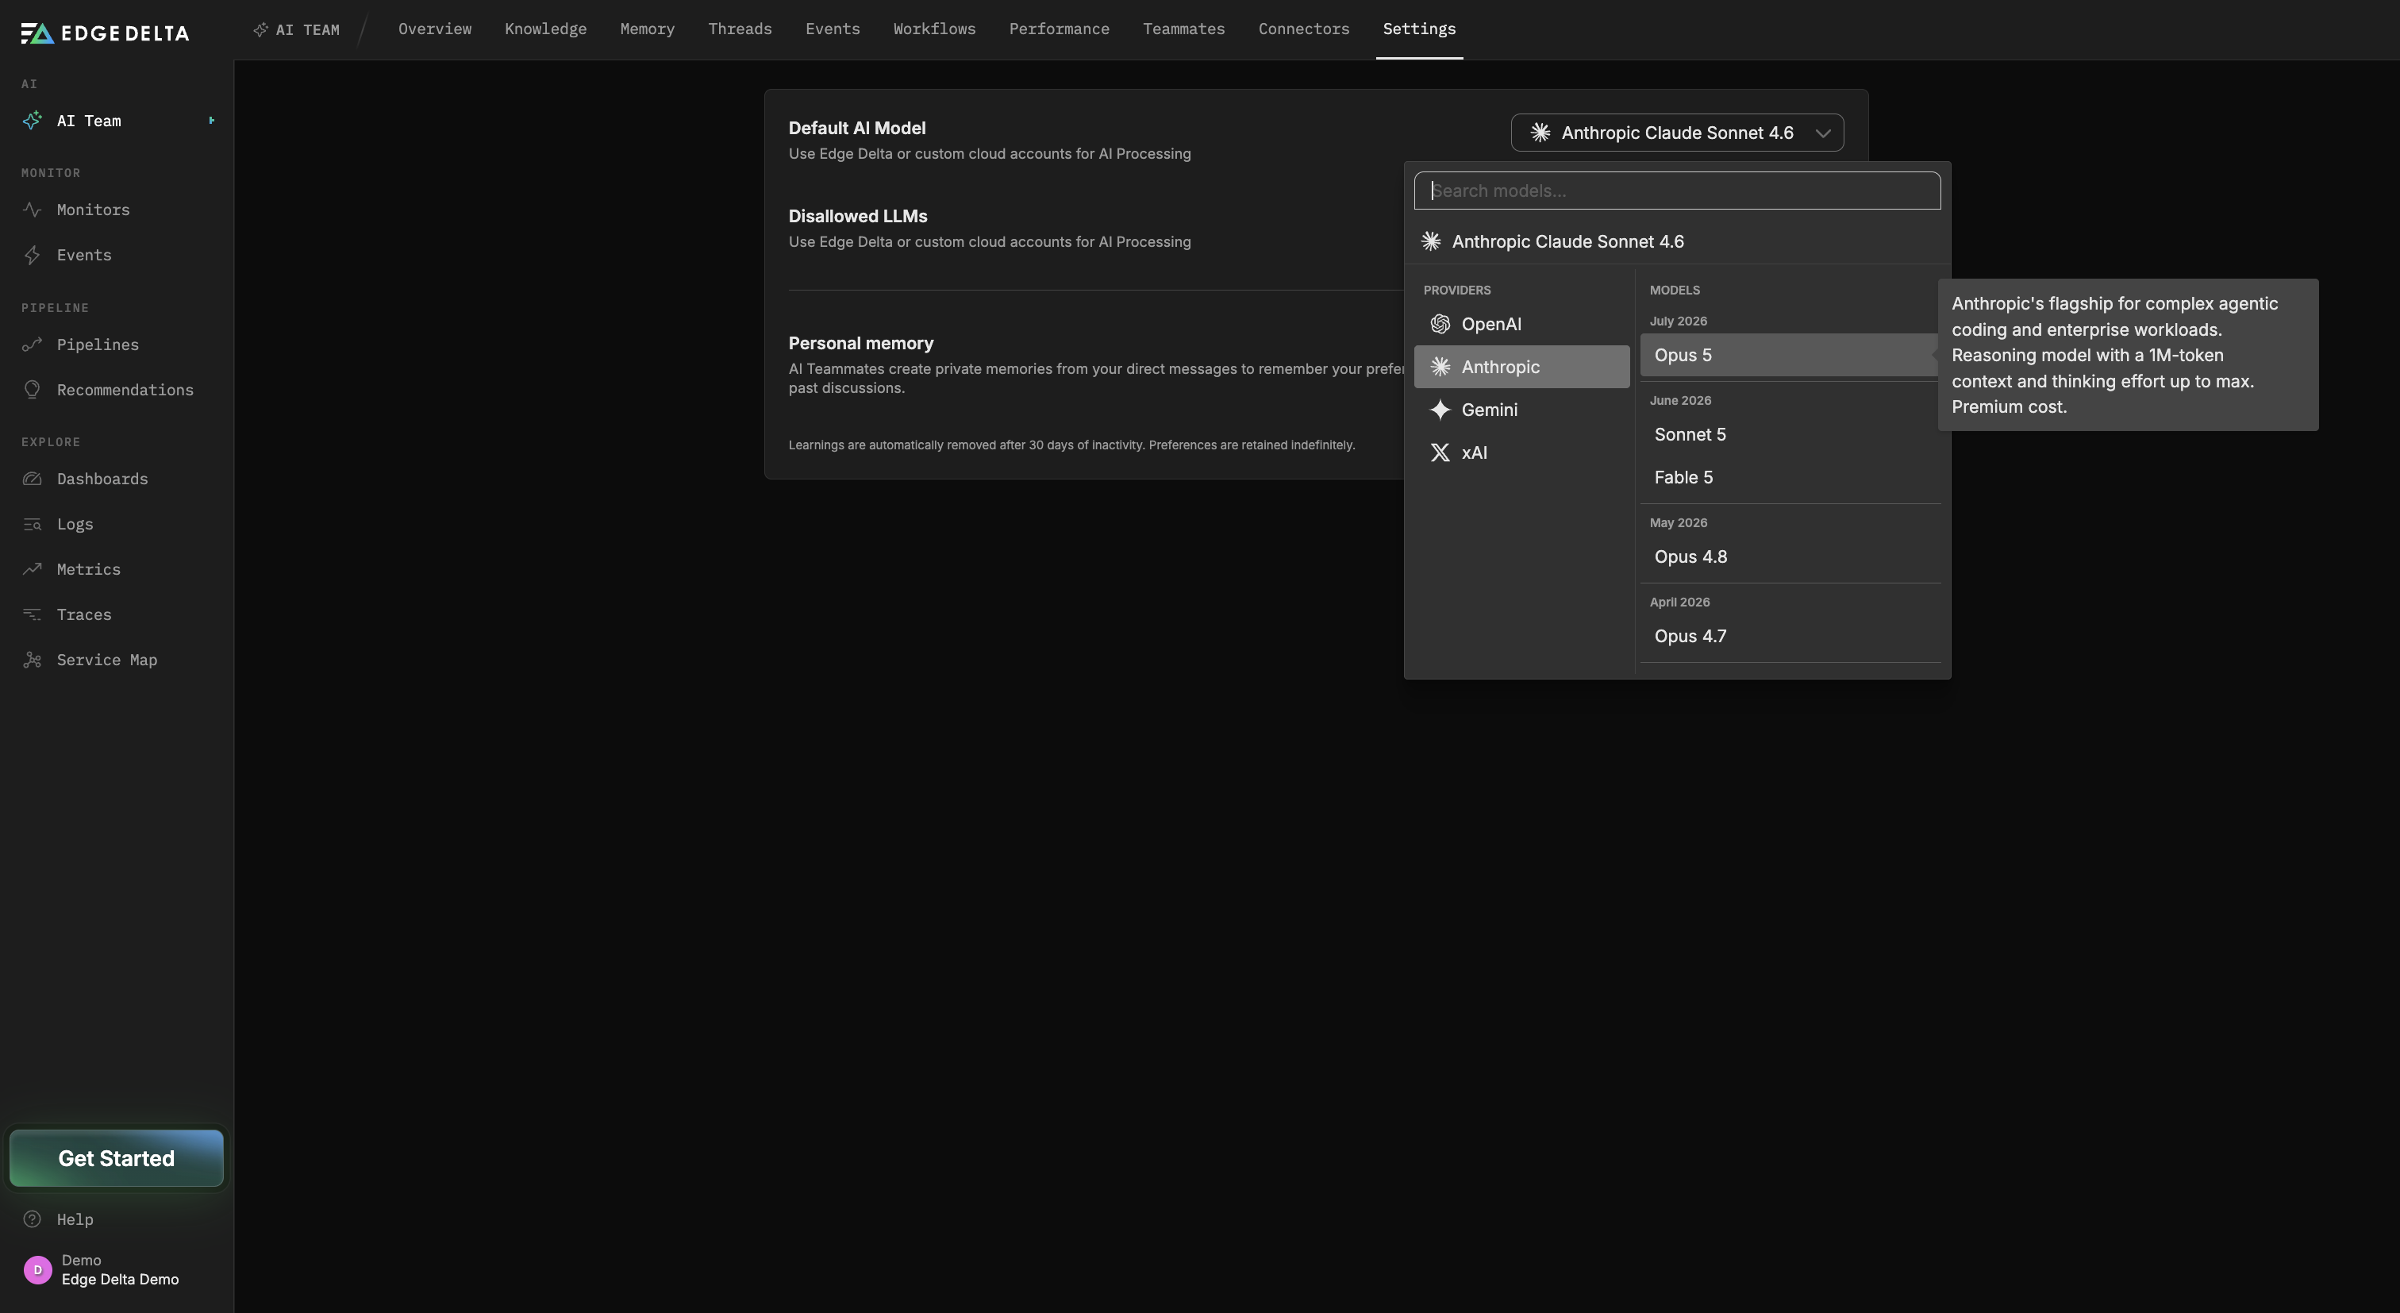Open the Service Map page

(106, 660)
